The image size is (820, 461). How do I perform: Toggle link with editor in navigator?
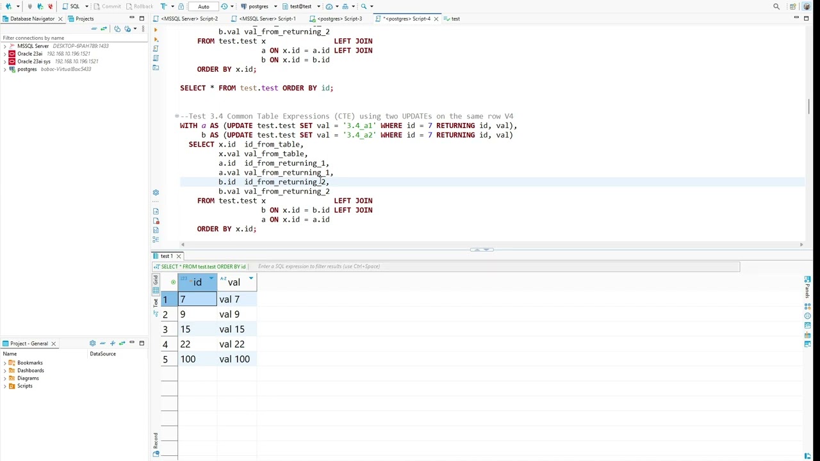[104, 29]
